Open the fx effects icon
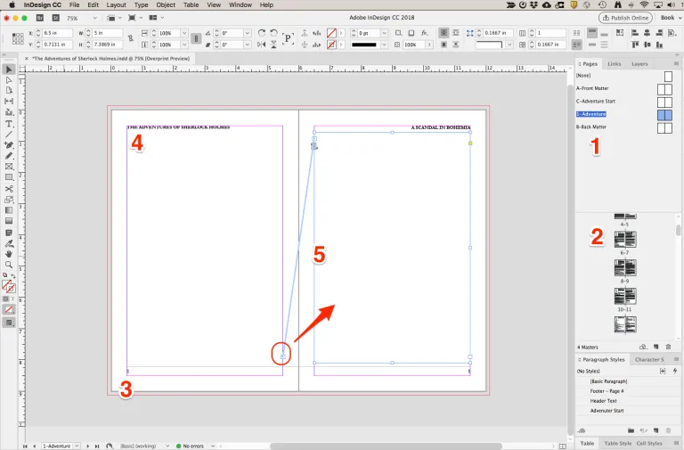Viewport: 684px width, 450px height. point(425,33)
